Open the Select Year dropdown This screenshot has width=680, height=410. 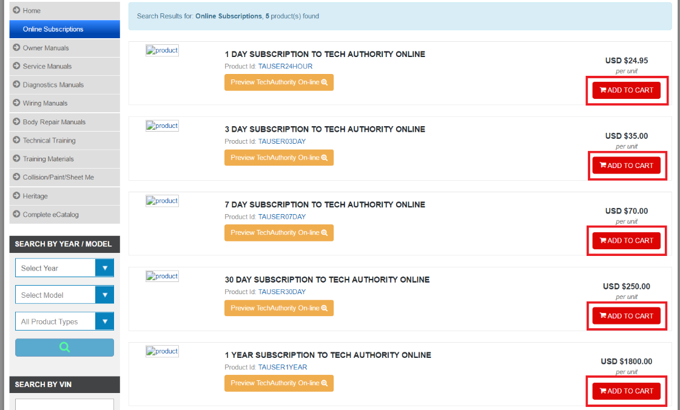point(64,267)
